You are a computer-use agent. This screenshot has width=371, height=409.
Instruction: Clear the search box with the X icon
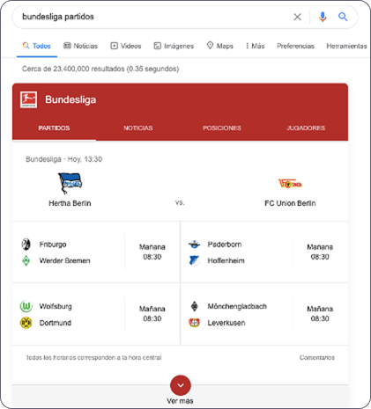[297, 17]
